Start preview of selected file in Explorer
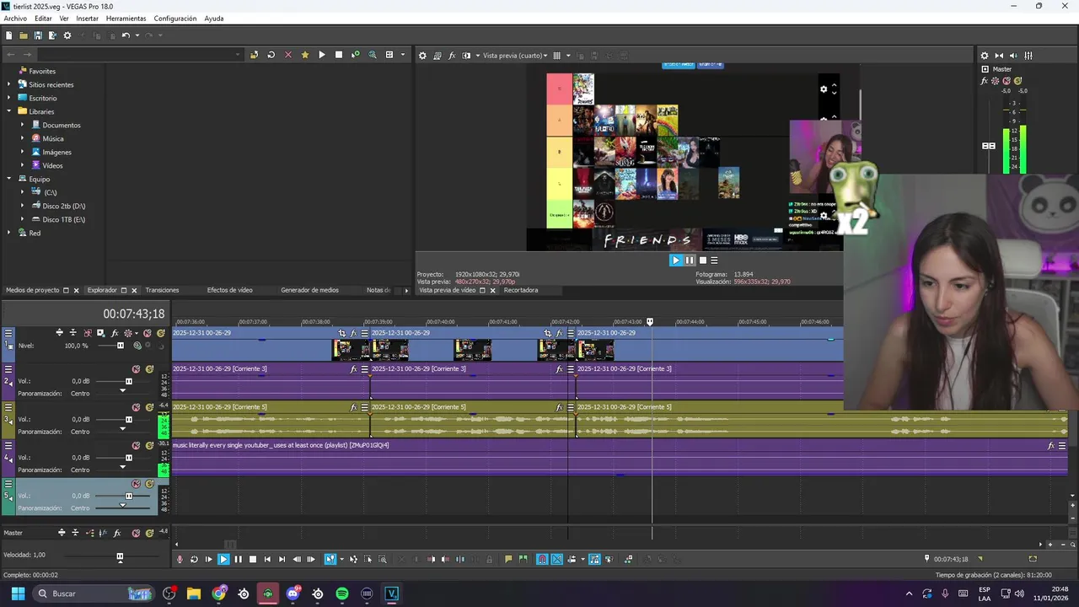This screenshot has height=607, width=1079. click(321, 55)
